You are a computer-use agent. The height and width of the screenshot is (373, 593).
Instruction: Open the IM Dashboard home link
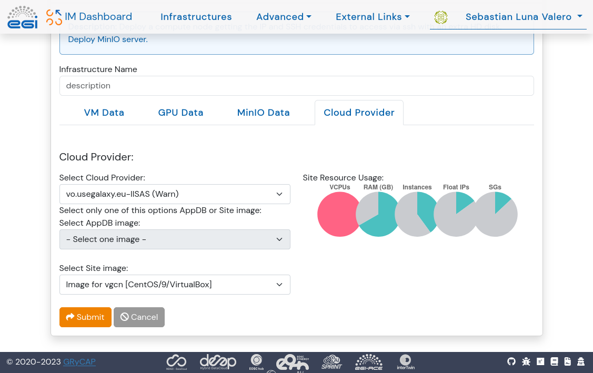tap(98, 17)
